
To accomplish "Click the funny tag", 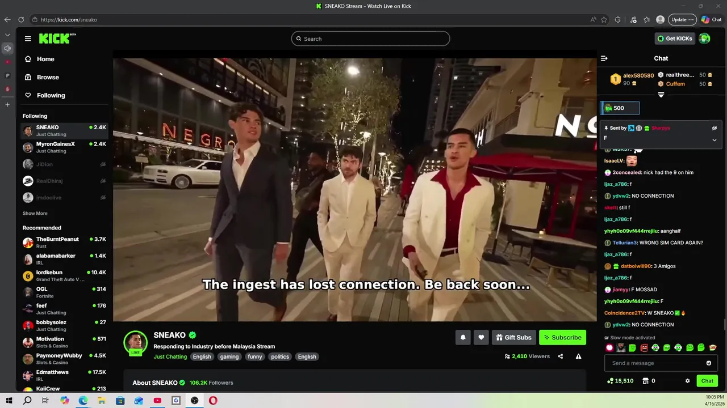I will point(255,356).
